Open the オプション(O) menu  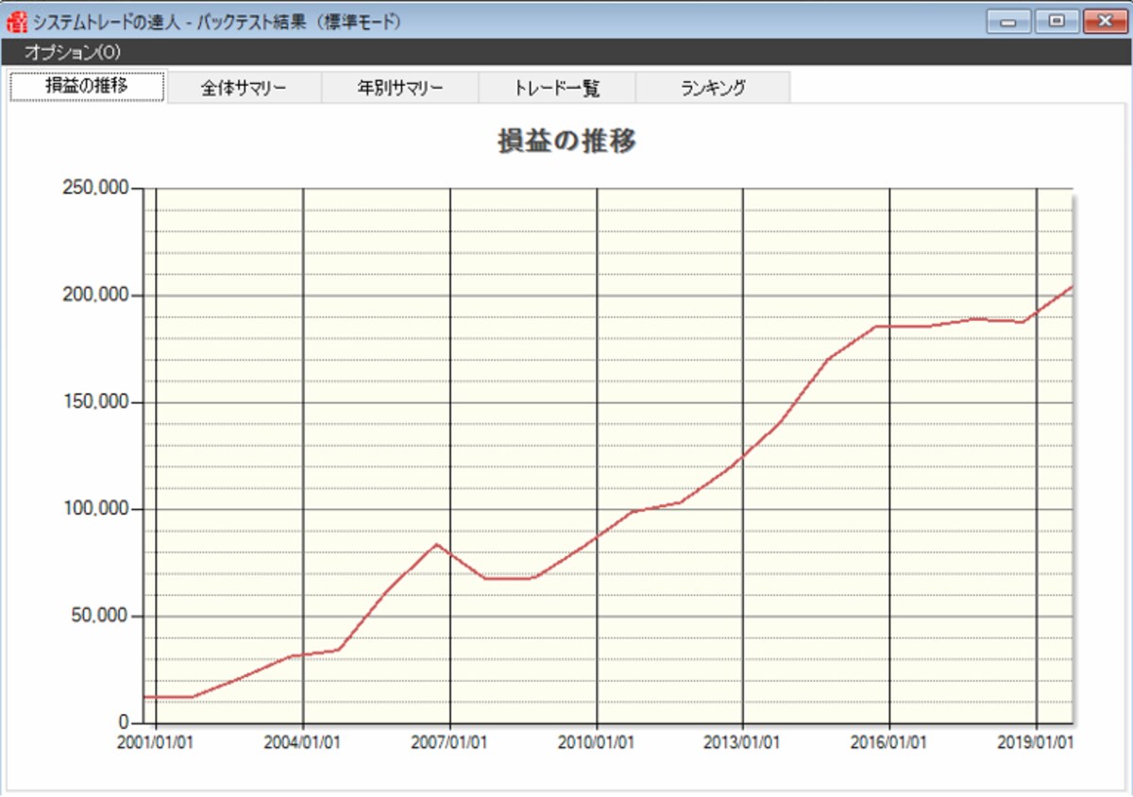coord(73,52)
